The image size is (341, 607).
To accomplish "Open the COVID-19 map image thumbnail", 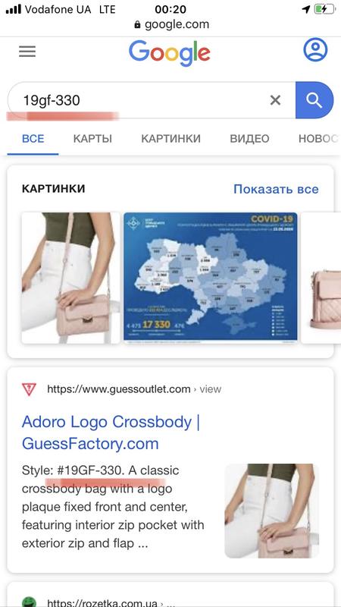I will click(211, 278).
